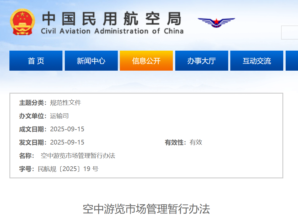Go to the 首页 home tab
Viewport: 298px width, 224px height.
point(36,61)
